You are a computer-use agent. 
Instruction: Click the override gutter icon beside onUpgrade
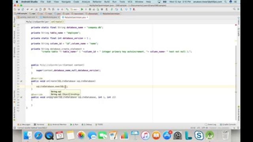tap(21, 97)
